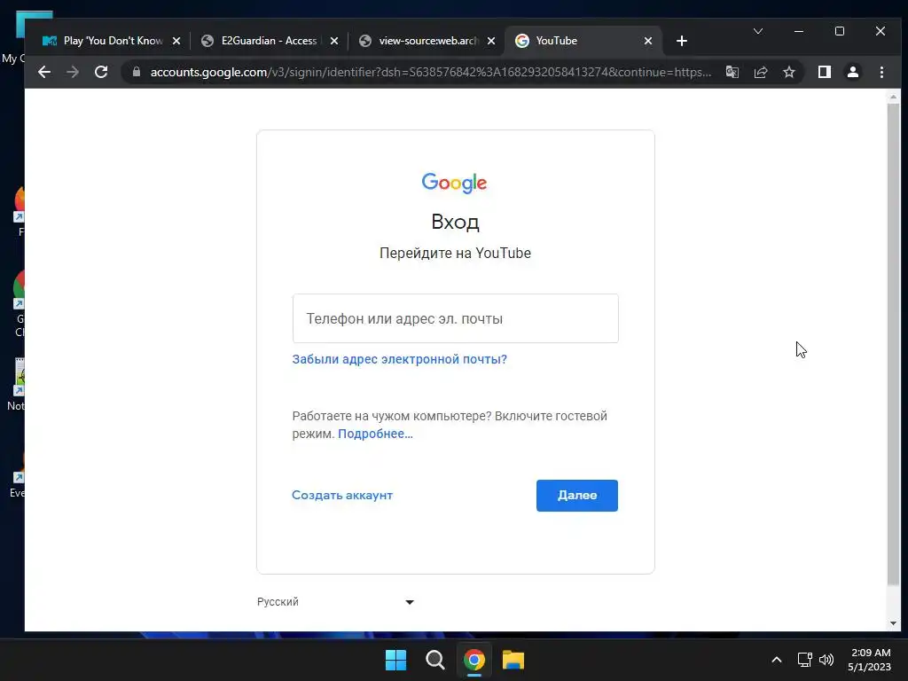Open Windows taskbar search
908x681 pixels.
point(434,660)
